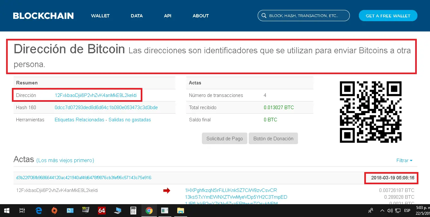Open Salidas no gastadas link
430x217 pixels.
129,120
